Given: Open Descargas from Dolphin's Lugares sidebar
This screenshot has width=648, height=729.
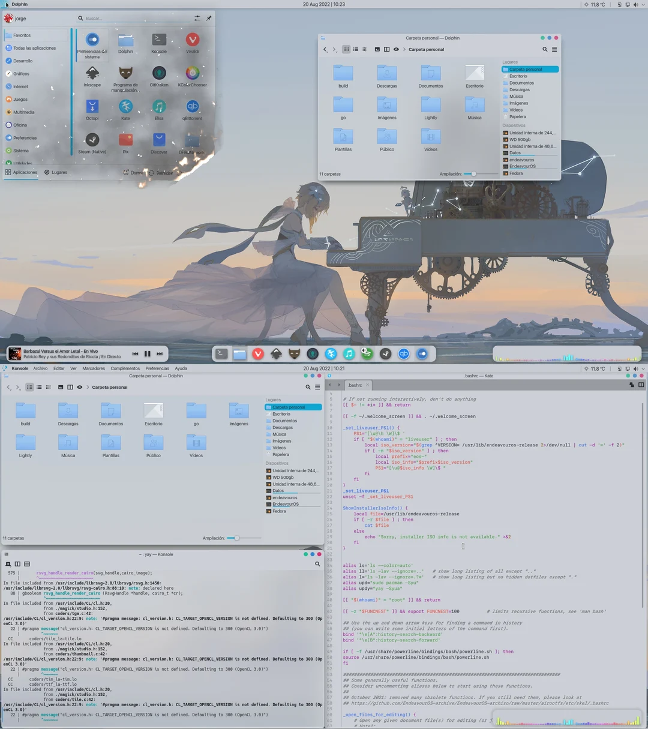Looking at the screenshot, I should pyautogui.click(x=519, y=89).
